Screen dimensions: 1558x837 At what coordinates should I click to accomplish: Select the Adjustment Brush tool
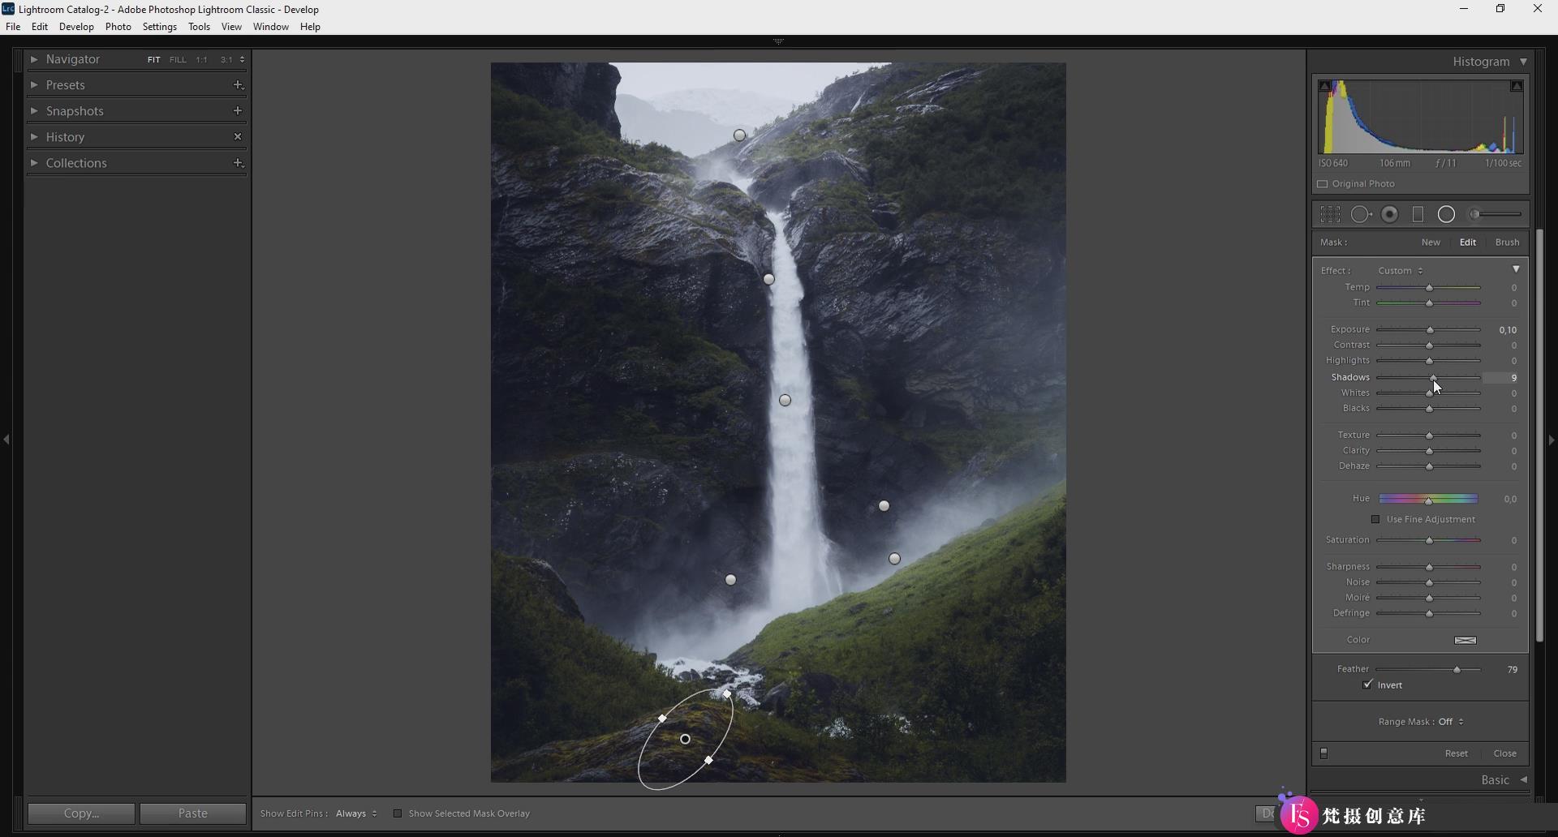[x=1495, y=214]
